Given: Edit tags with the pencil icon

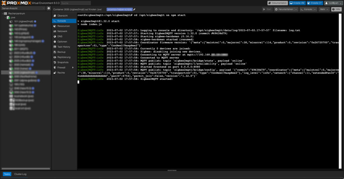Looking at the screenshot, I should click(x=134, y=9).
